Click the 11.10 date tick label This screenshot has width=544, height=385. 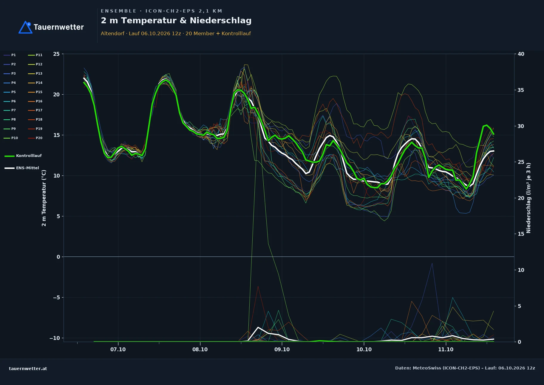pyautogui.click(x=446, y=349)
